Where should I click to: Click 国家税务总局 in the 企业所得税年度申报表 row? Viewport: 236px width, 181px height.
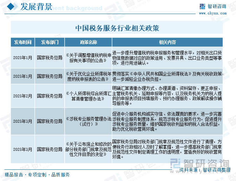(x=50, y=76)
